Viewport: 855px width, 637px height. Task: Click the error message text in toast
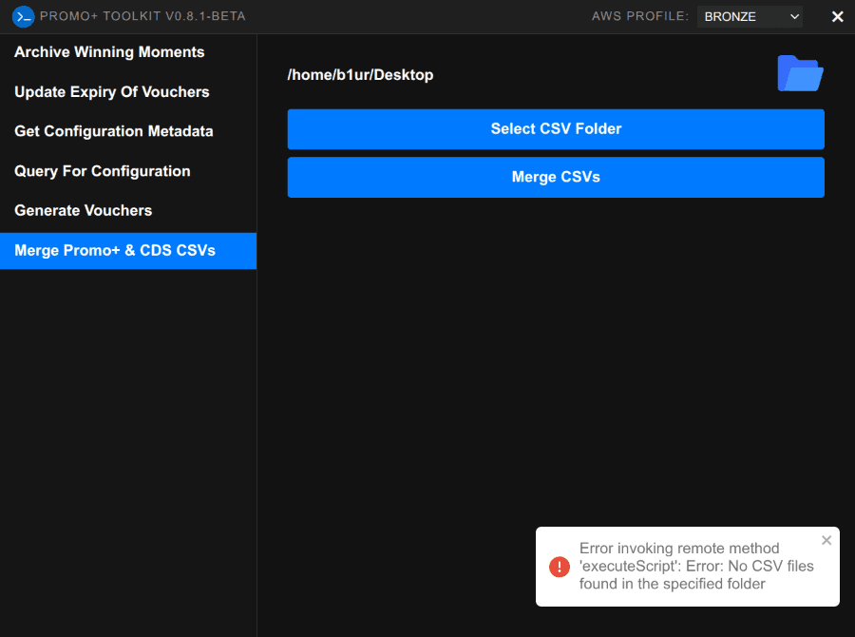698,567
